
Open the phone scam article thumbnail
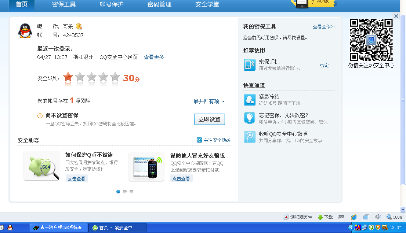pos(146,167)
